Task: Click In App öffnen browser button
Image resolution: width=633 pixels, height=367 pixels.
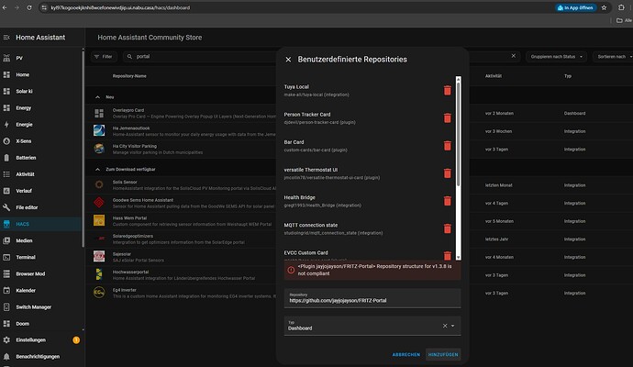Action: point(575,7)
